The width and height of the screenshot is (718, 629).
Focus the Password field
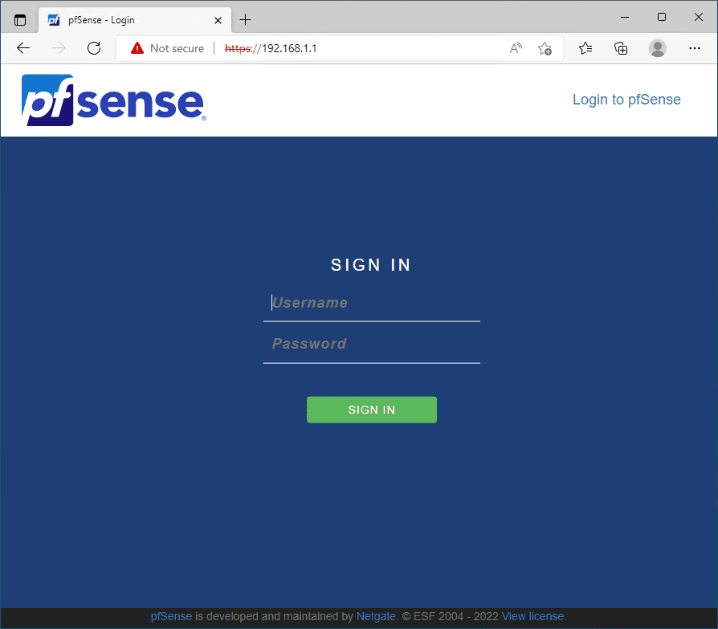tap(371, 344)
